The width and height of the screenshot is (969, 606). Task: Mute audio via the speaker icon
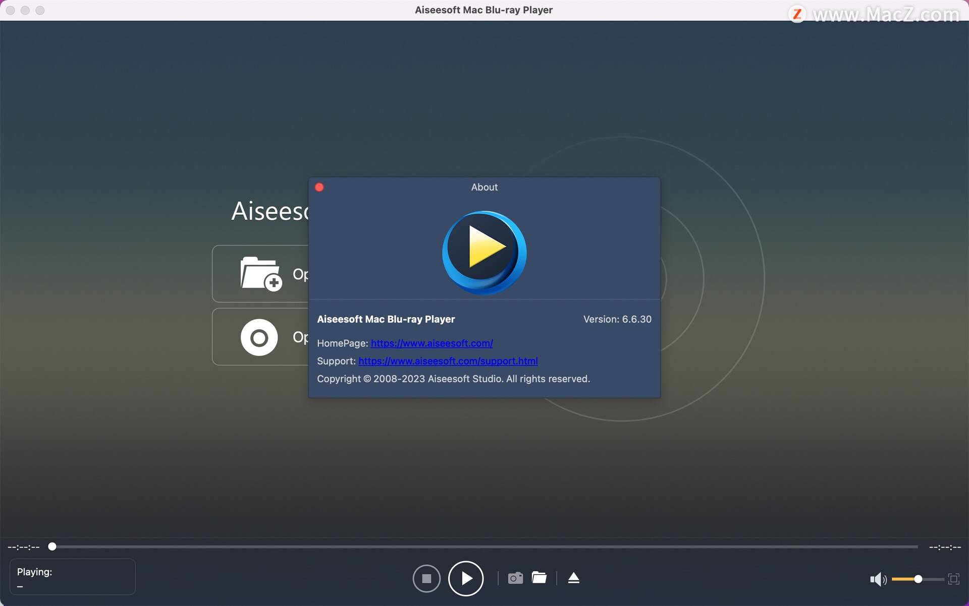tap(878, 579)
